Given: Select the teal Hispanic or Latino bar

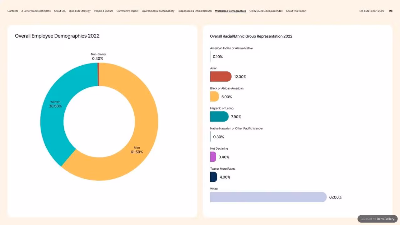Looking at the screenshot, I should click(219, 117).
